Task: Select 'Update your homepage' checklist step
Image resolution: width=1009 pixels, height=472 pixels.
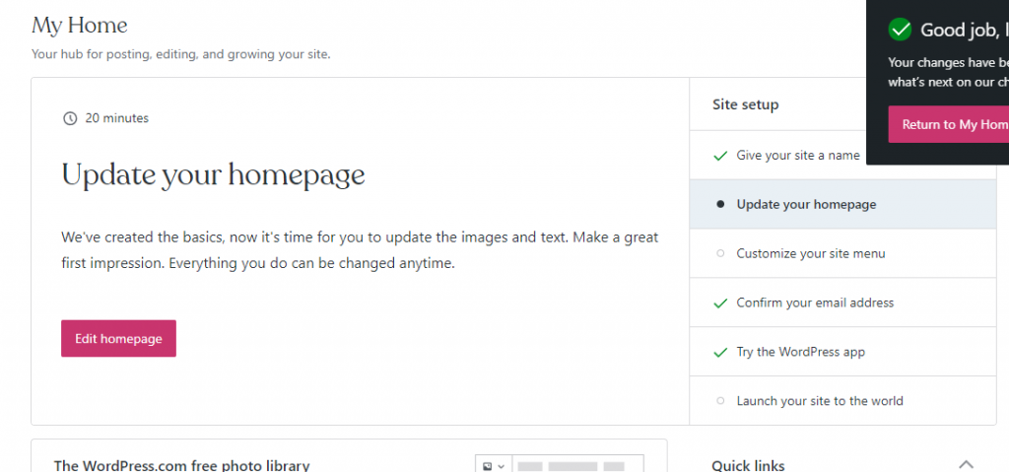Action: pos(843,204)
